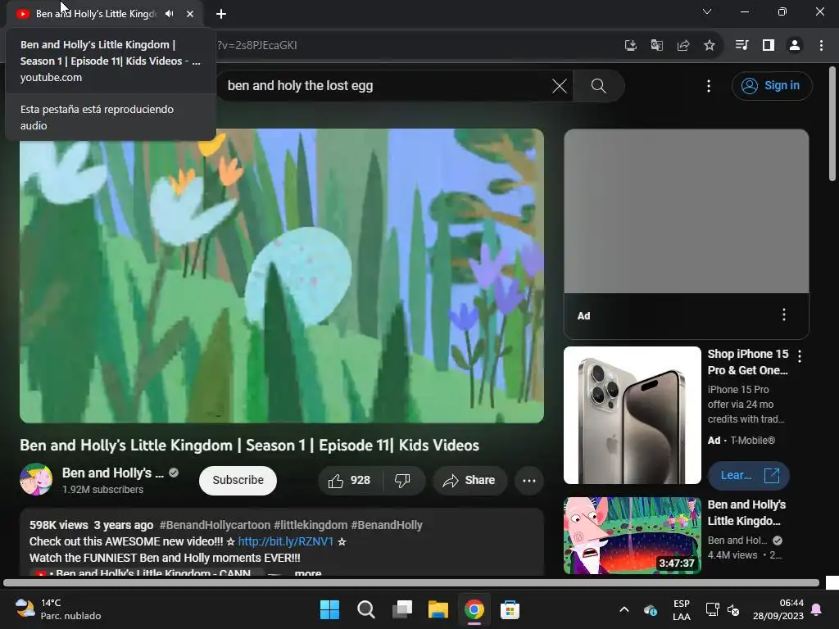The width and height of the screenshot is (839, 629).
Task: Click the install app icon in the address bar
Action: click(630, 46)
